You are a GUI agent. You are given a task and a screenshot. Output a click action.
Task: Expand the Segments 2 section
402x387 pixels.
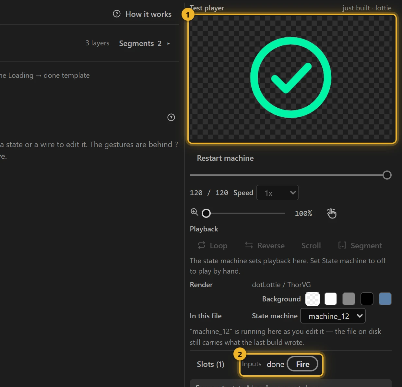click(144, 43)
